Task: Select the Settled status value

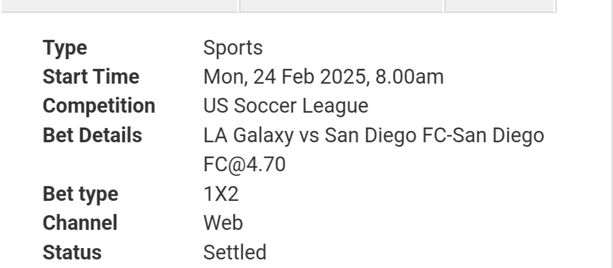Action: coord(235,253)
